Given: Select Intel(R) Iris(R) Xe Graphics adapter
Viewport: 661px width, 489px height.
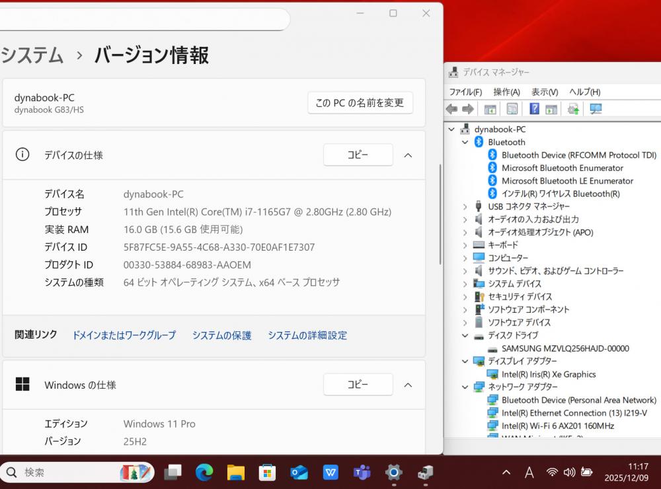Looking at the screenshot, I should pyautogui.click(x=549, y=374).
